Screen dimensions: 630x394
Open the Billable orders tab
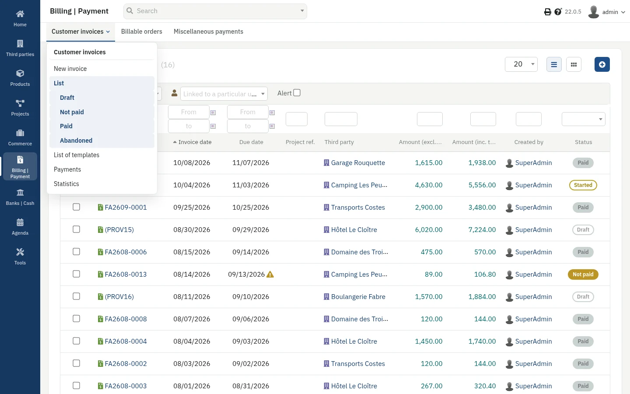point(142,32)
